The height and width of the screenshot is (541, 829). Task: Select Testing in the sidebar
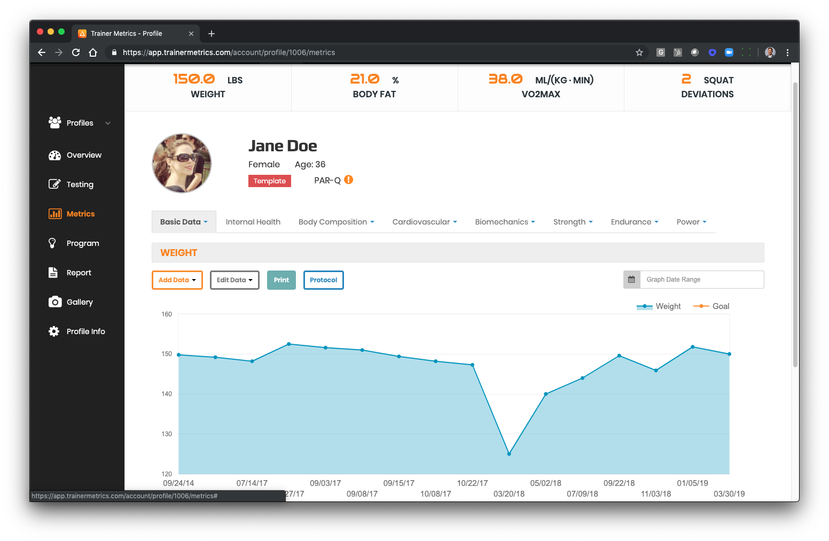point(80,184)
